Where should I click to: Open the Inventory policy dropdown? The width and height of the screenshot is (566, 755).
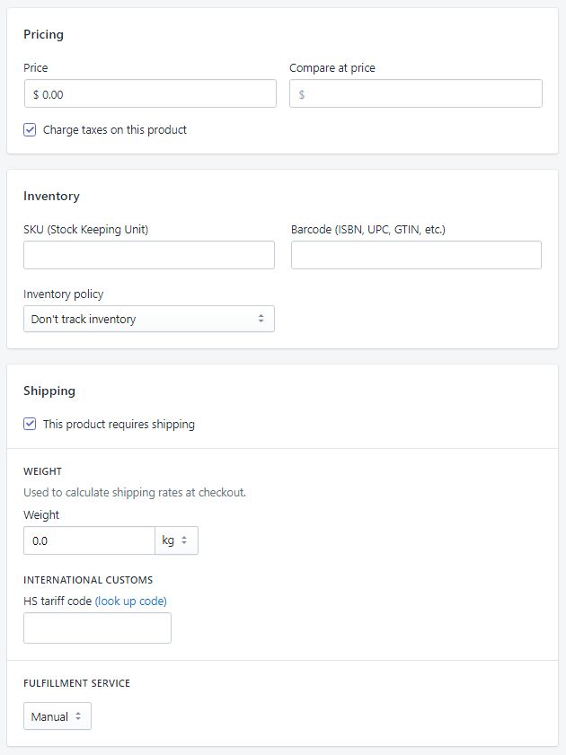(x=149, y=319)
